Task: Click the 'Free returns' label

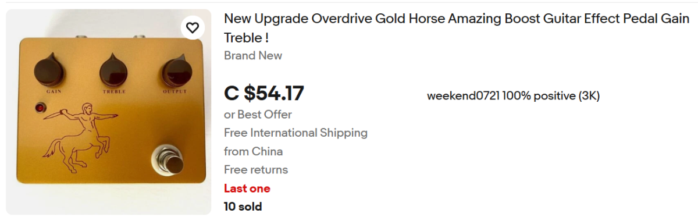Action: click(256, 170)
